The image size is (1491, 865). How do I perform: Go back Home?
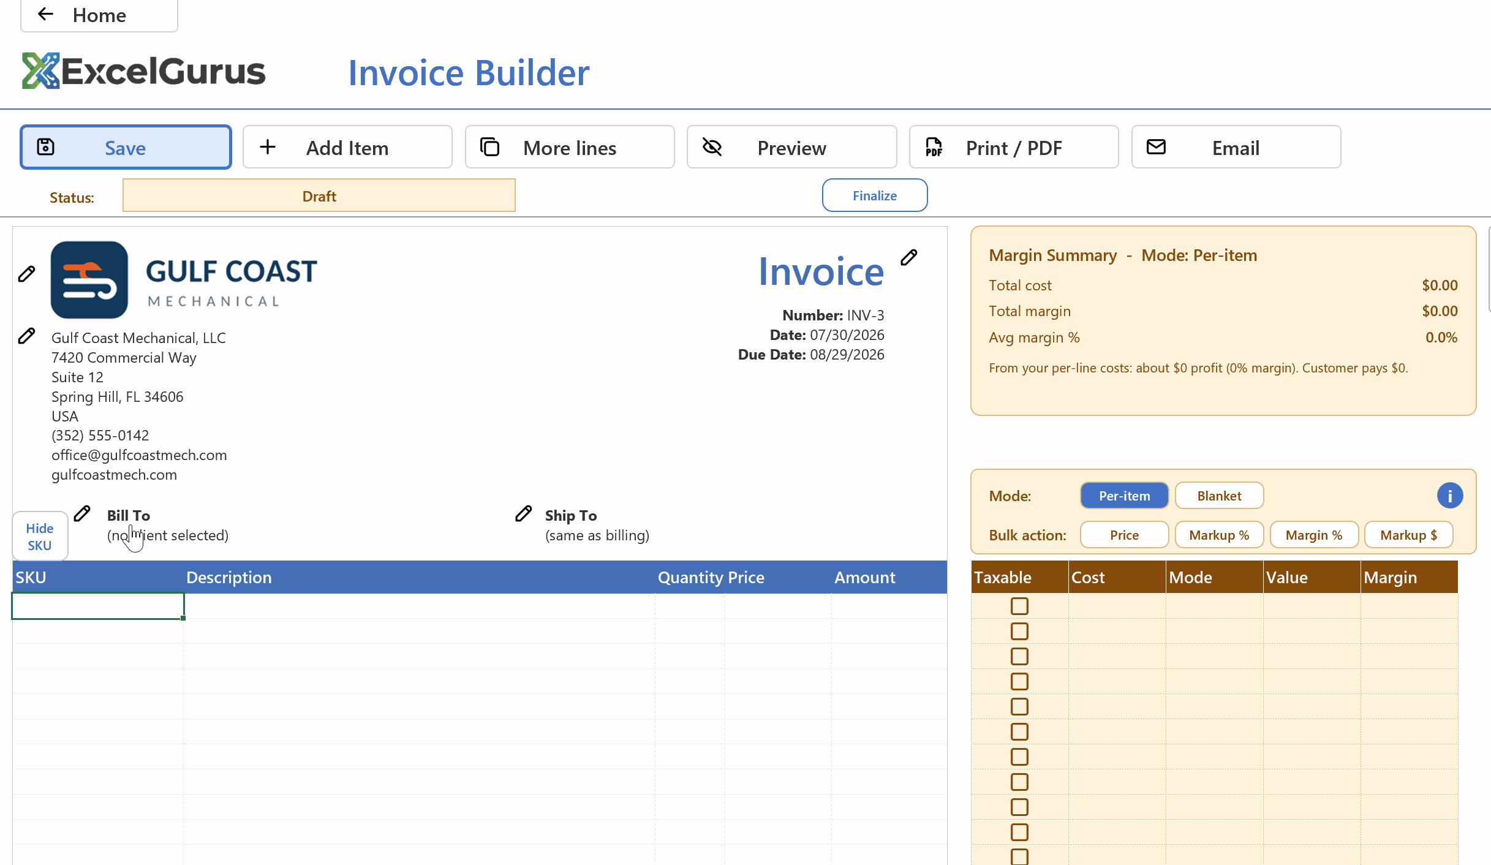(x=99, y=15)
